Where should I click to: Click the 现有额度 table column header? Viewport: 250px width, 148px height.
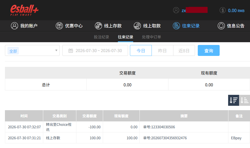pos(121,116)
